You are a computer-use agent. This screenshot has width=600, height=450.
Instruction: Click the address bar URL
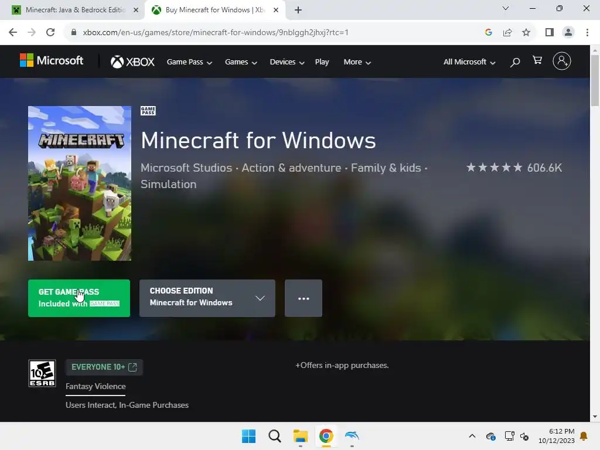click(216, 32)
